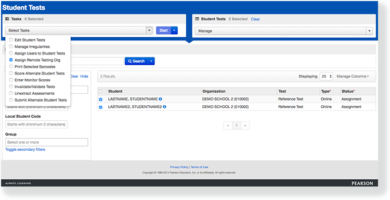Open the Start button dropdown arrow
This screenshot has width=390, height=200.
(174, 31)
